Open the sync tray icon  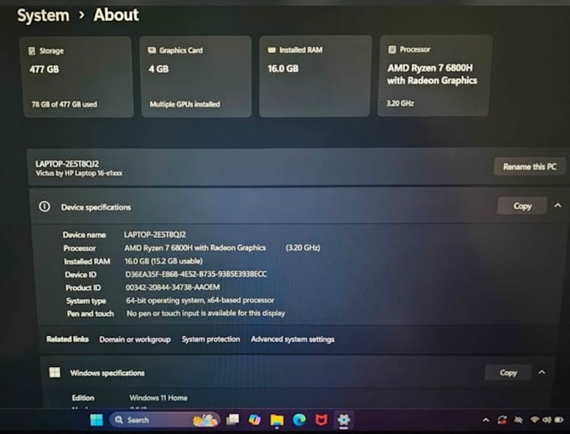point(502,421)
